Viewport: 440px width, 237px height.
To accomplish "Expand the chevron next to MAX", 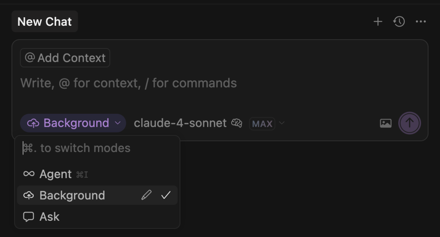I will click(x=282, y=123).
